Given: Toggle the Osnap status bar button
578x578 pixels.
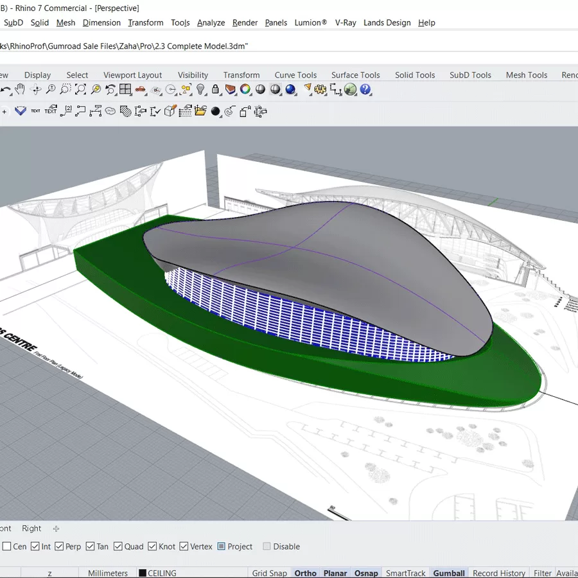Looking at the screenshot, I should pyautogui.click(x=366, y=573).
